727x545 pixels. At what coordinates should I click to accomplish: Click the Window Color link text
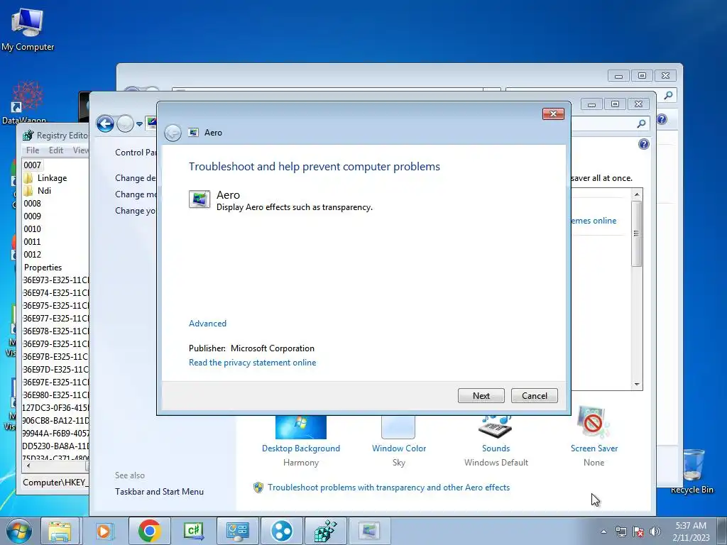click(x=399, y=448)
